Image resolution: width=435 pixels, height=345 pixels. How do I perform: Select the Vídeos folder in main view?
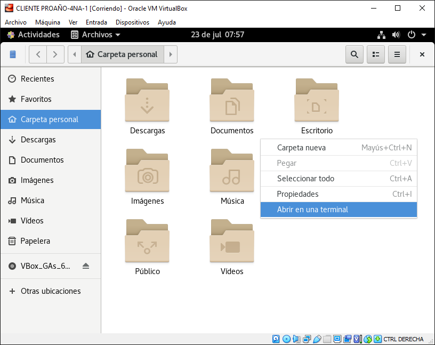[232, 241]
